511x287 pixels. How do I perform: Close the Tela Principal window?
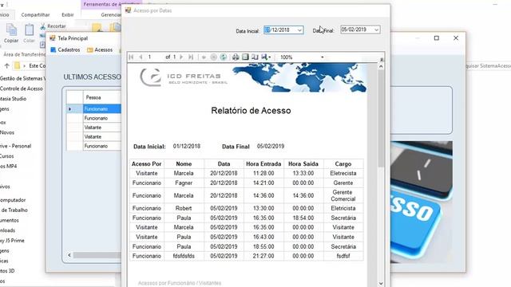coord(456,38)
